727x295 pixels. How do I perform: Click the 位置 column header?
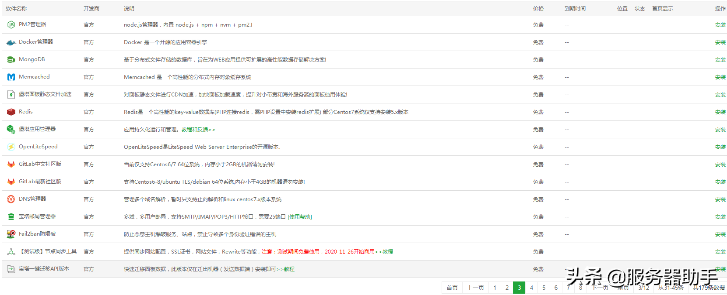(622, 9)
